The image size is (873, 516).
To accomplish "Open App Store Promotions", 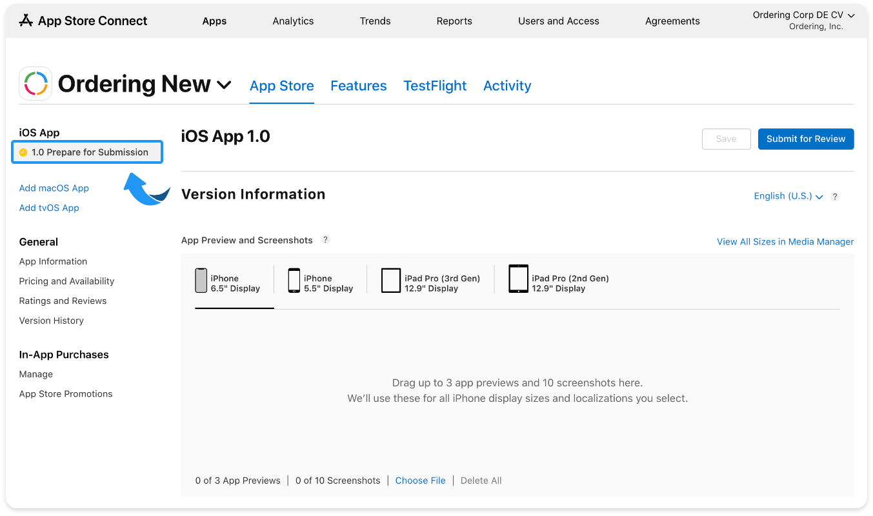I will 66,394.
